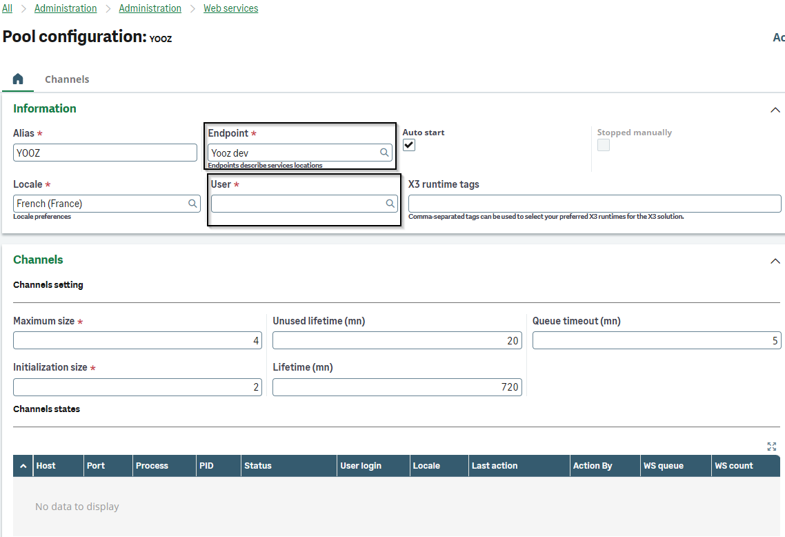Sort by the Process column header
This screenshot has width=785, height=537.
coord(164,466)
